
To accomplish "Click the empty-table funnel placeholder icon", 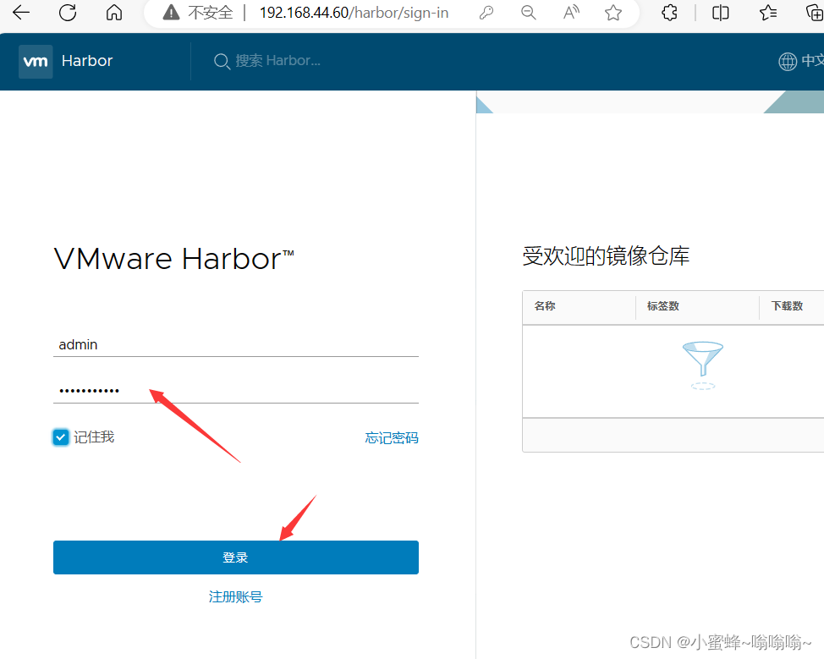I will click(703, 365).
